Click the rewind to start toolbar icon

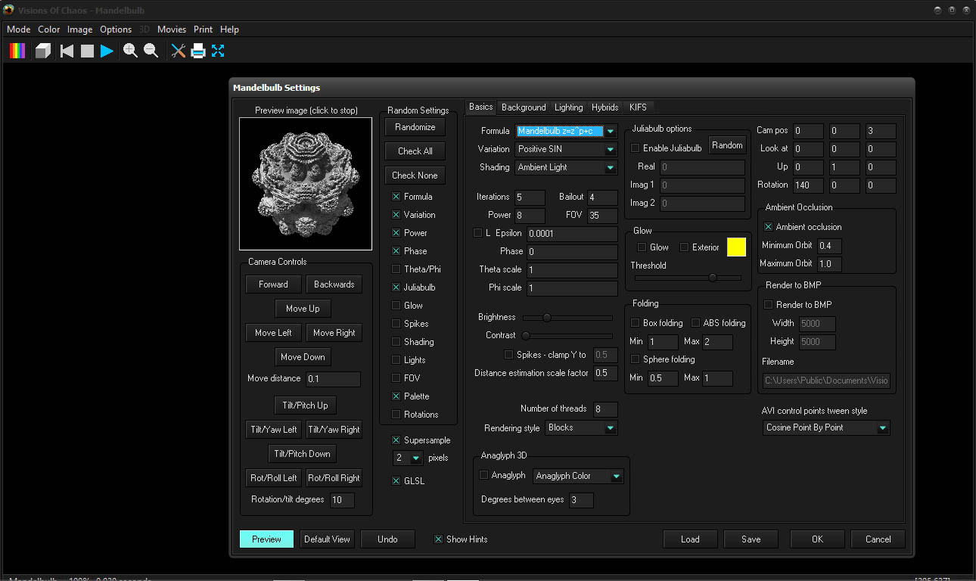click(67, 51)
